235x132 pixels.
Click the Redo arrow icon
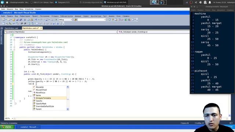coord(41,20)
